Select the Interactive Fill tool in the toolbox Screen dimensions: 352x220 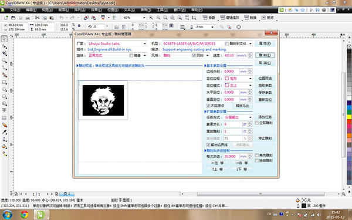tap(4, 154)
